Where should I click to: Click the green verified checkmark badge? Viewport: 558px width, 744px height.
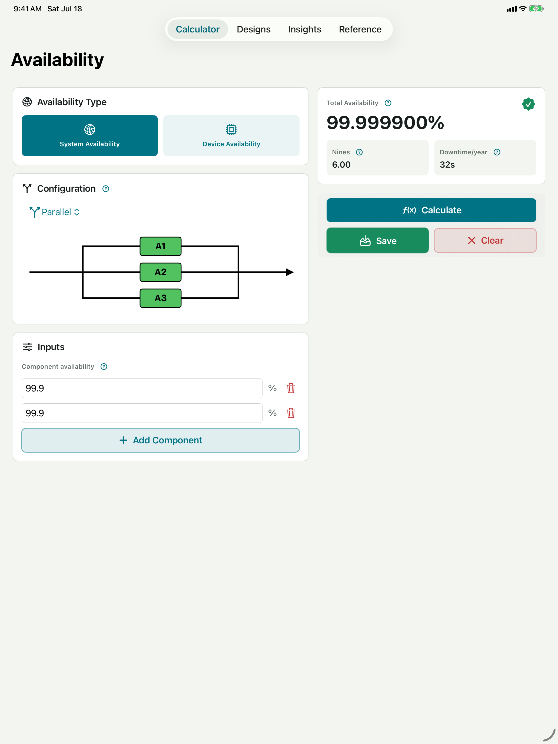click(x=529, y=104)
